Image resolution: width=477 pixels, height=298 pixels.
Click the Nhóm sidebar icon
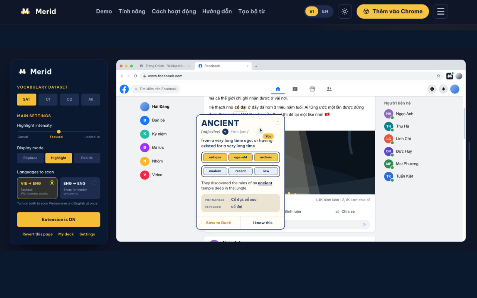(x=145, y=161)
